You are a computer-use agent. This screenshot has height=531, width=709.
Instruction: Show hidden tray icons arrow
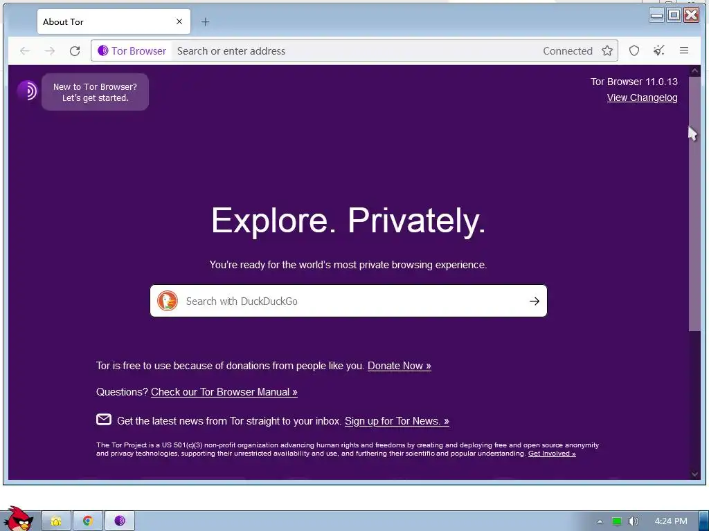pyautogui.click(x=600, y=521)
